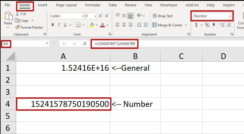This screenshot has height=134, width=244.
Task: Open Insert Function fx dialog
Action: 85,44
